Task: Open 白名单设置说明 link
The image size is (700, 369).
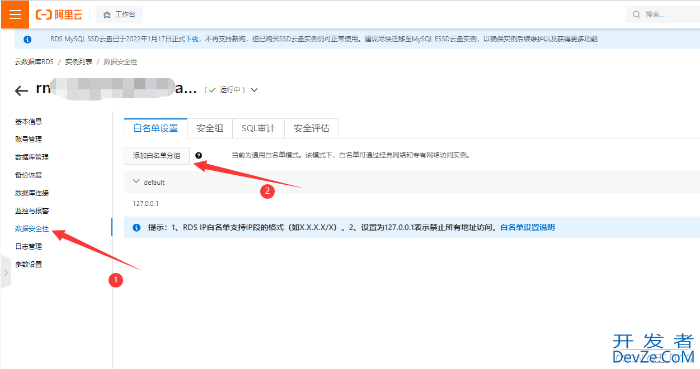Action: click(528, 228)
